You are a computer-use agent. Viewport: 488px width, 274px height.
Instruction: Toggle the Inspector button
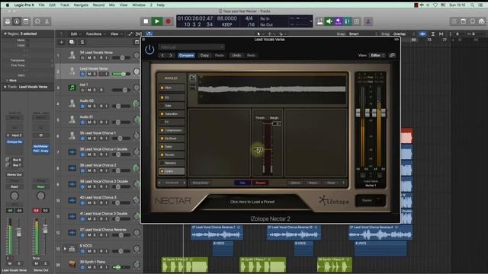[x=17, y=21]
